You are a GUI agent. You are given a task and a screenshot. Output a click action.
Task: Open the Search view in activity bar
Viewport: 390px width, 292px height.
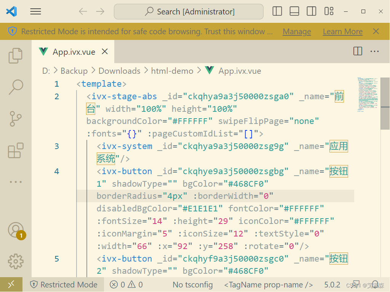coord(16,87)
